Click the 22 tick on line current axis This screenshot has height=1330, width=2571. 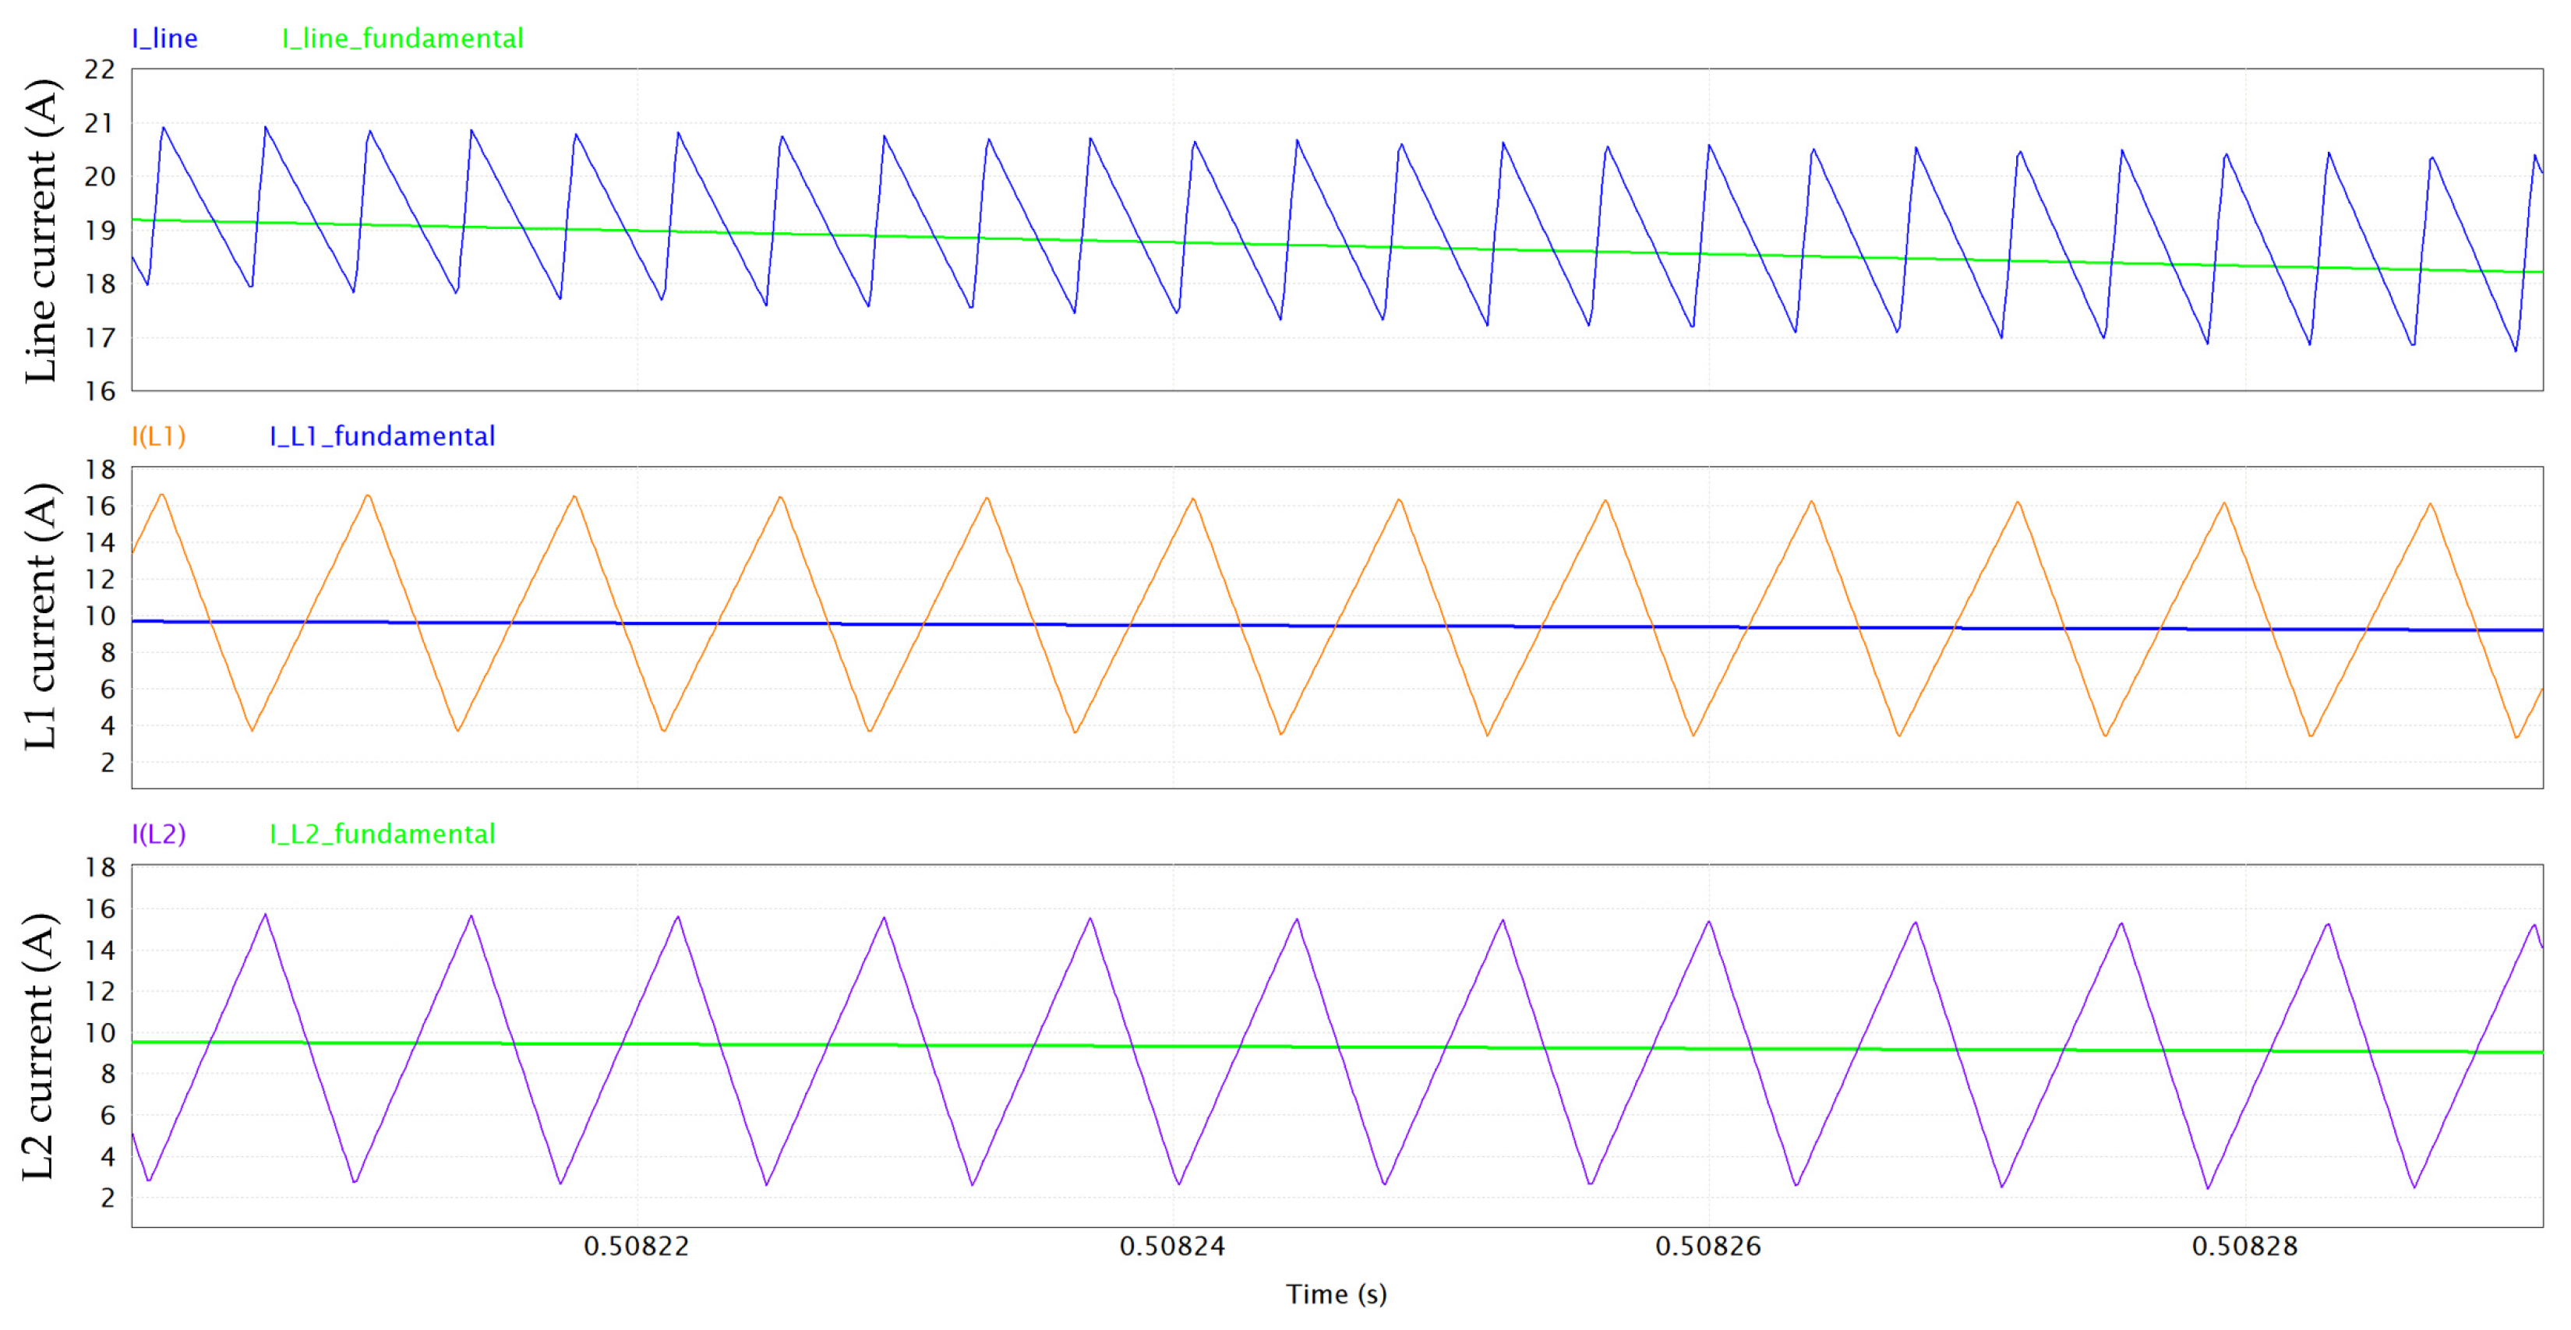point(100,70)
